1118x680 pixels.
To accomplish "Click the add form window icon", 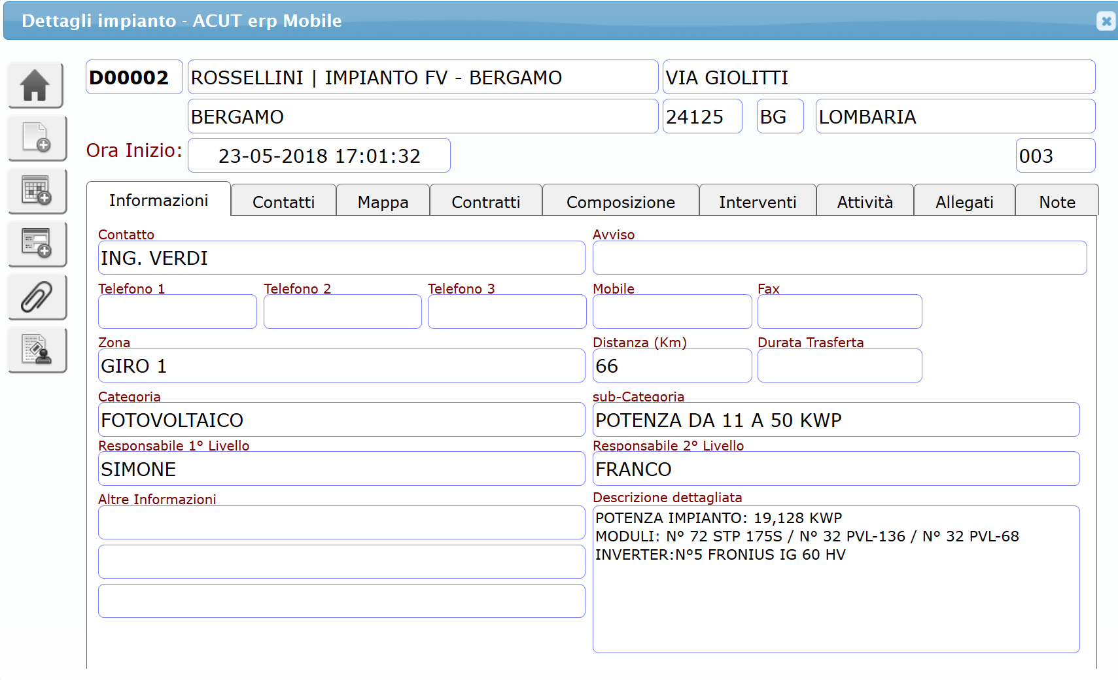I will pyautogui.click(x=36, y=244).
